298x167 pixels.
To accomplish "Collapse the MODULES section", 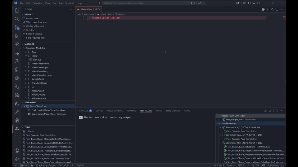I will [29, 44].
